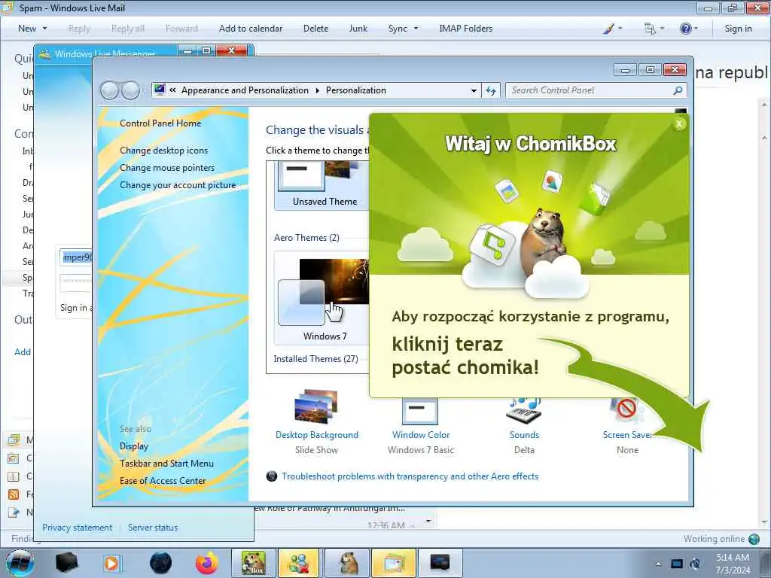Go to Control Panel Home
Screen dimensions: 771x578
(160, 123)
